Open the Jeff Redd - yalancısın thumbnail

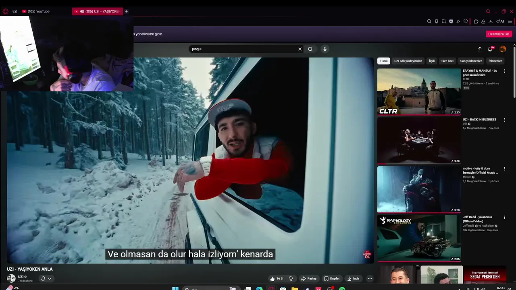click(419, 238)
